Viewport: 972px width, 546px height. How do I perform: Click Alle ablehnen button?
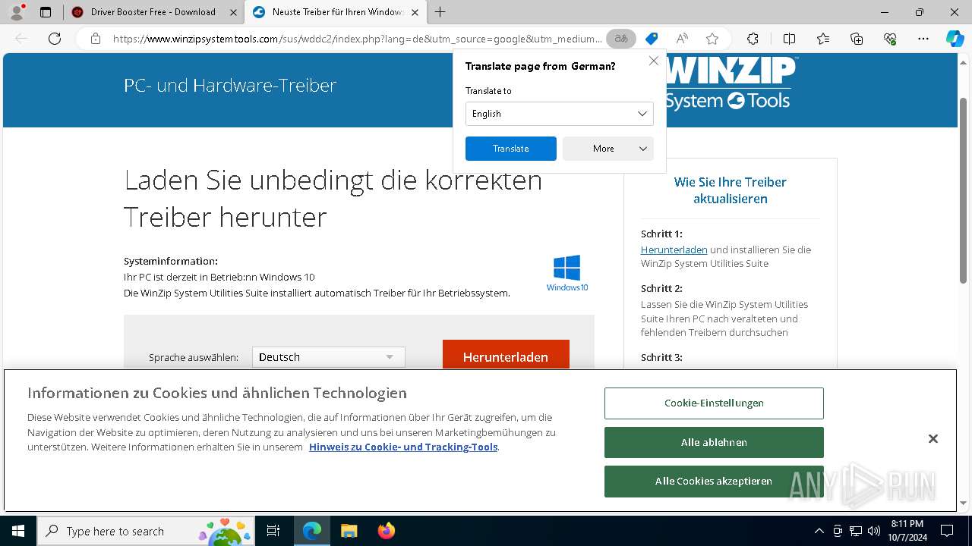[x=714, y=442]
